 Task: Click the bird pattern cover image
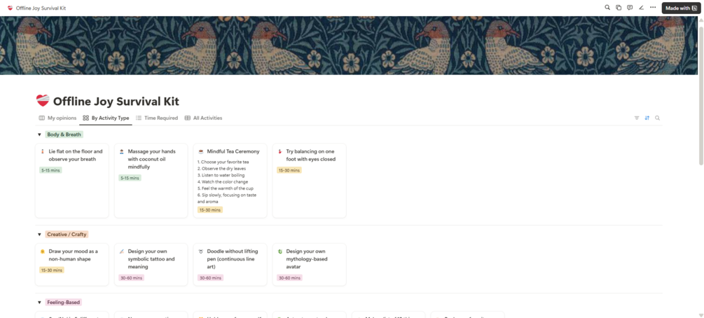350,46
